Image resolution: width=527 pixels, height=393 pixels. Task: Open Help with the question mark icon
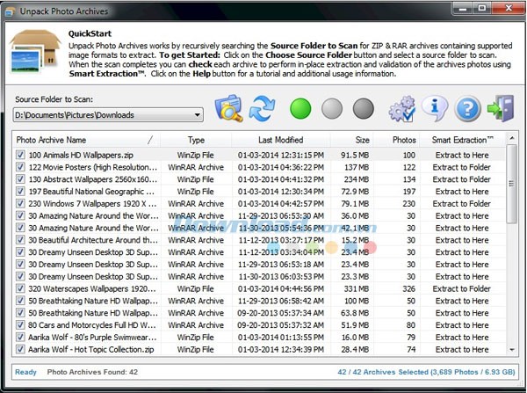pyautogui.click(x=468, y=109)
